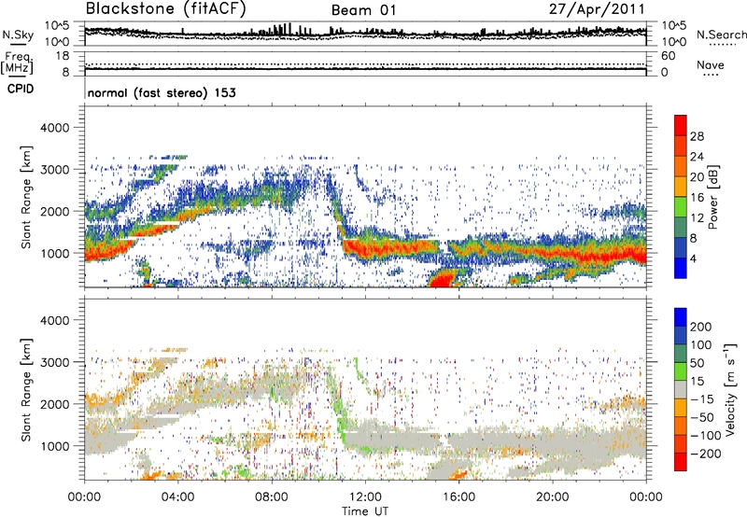Click the gray segment of the velocity colorbar
The image size is (747, 517).
681,389
